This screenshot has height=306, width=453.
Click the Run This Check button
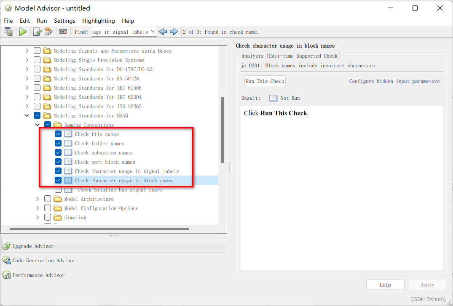265,81
